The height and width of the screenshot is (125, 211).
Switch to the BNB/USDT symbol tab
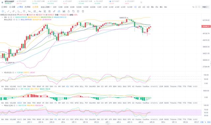click(x=85, y=2)
